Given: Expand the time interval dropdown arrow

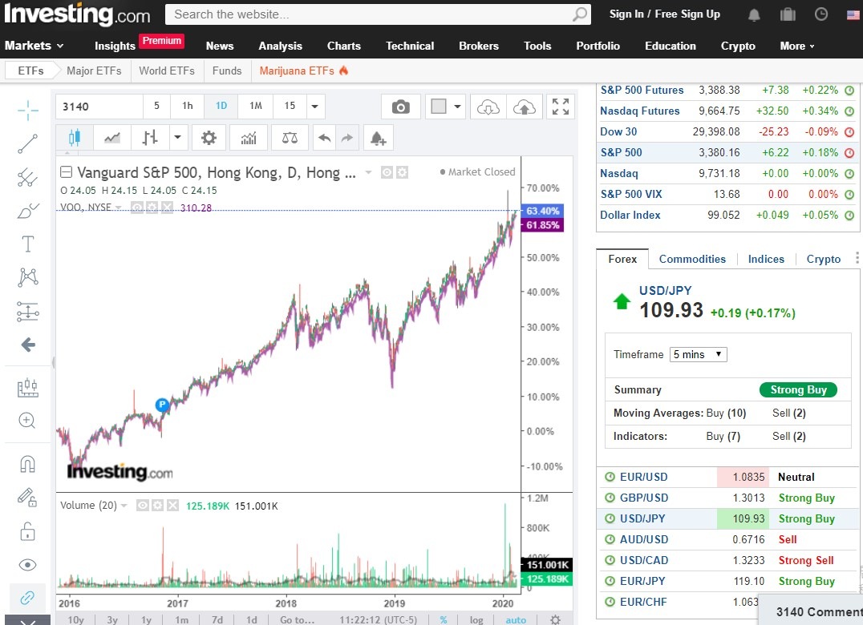Looking at the screenshot, I should 315,106.
